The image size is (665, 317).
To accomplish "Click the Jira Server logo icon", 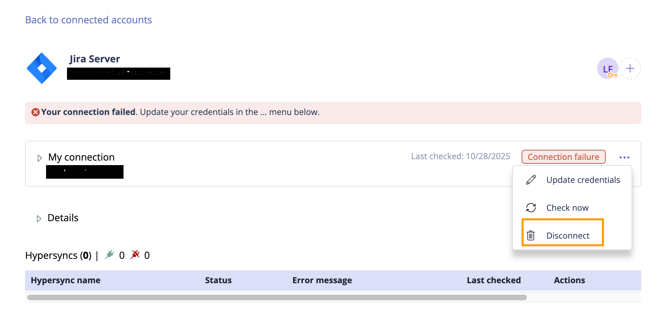I will (42, 68).
